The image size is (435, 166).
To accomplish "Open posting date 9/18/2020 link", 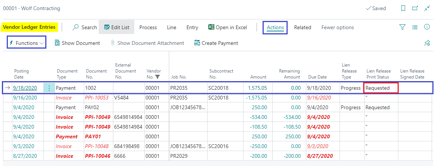I will 25,88.
